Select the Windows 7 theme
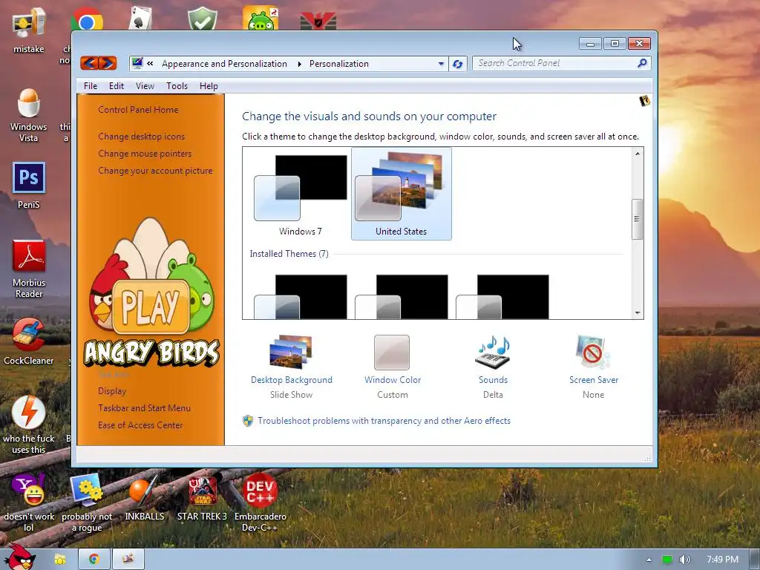 [x=301, y=195]
